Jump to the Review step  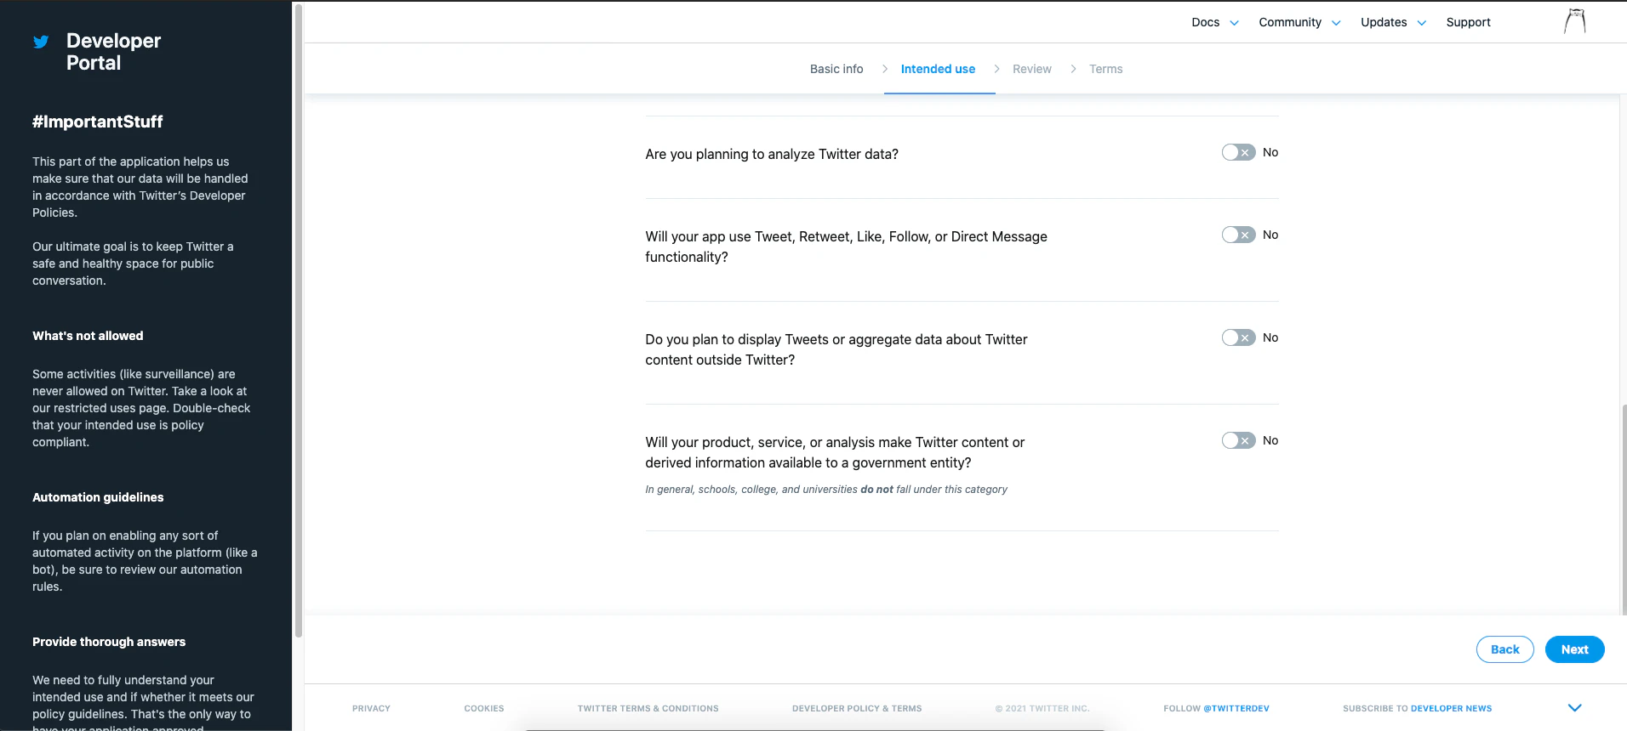[x=1032, y=69]
